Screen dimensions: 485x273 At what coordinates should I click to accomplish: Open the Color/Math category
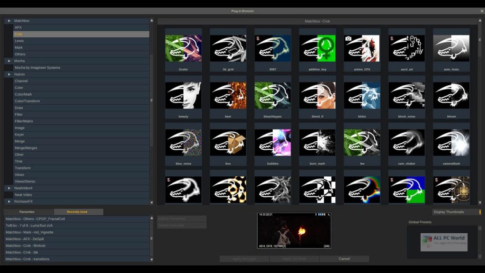tap(81, 94)
